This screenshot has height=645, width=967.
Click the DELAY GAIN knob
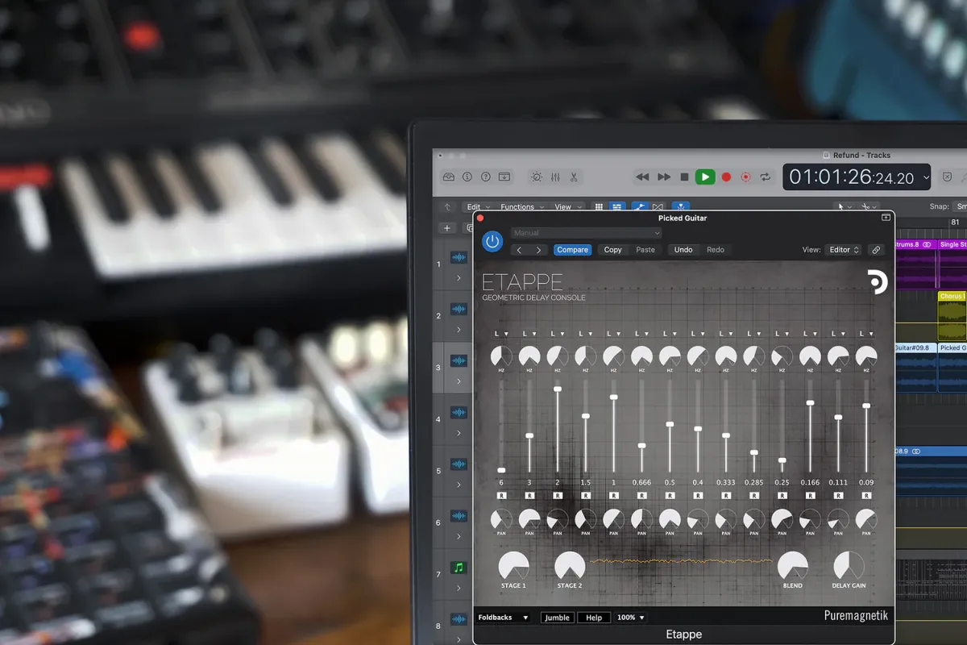tap(849, 567)
